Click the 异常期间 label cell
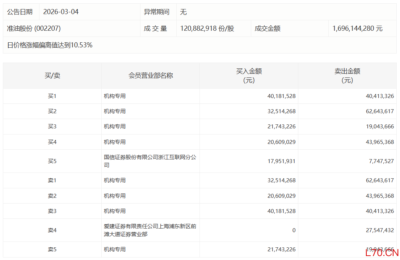Viewport: 400px width, 260px height. [x=156, y=12]
